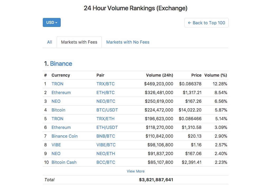Click the Price column header
Image resolution: width=264 pixels, height=191 pixels.
(196, 75)
